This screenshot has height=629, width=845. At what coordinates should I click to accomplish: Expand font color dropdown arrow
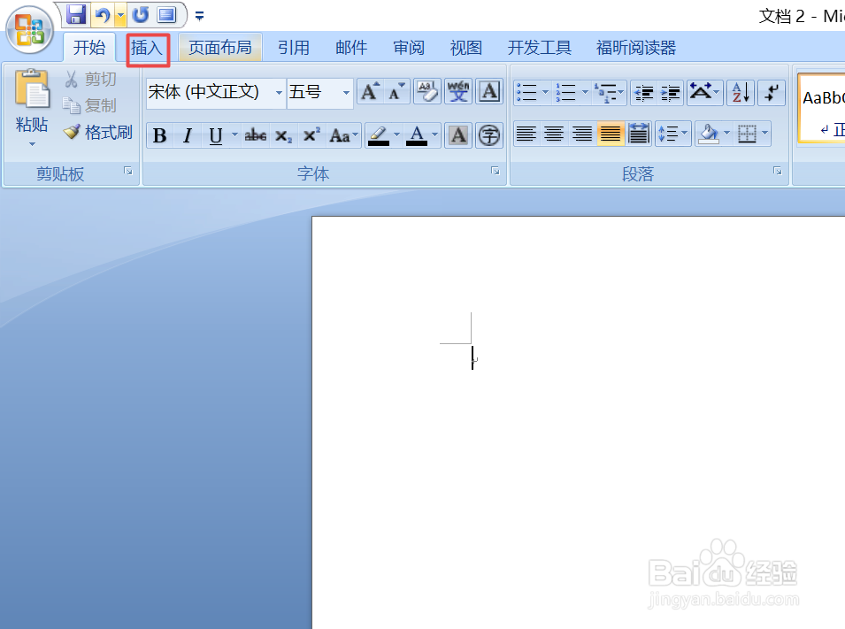pos(435,135)
